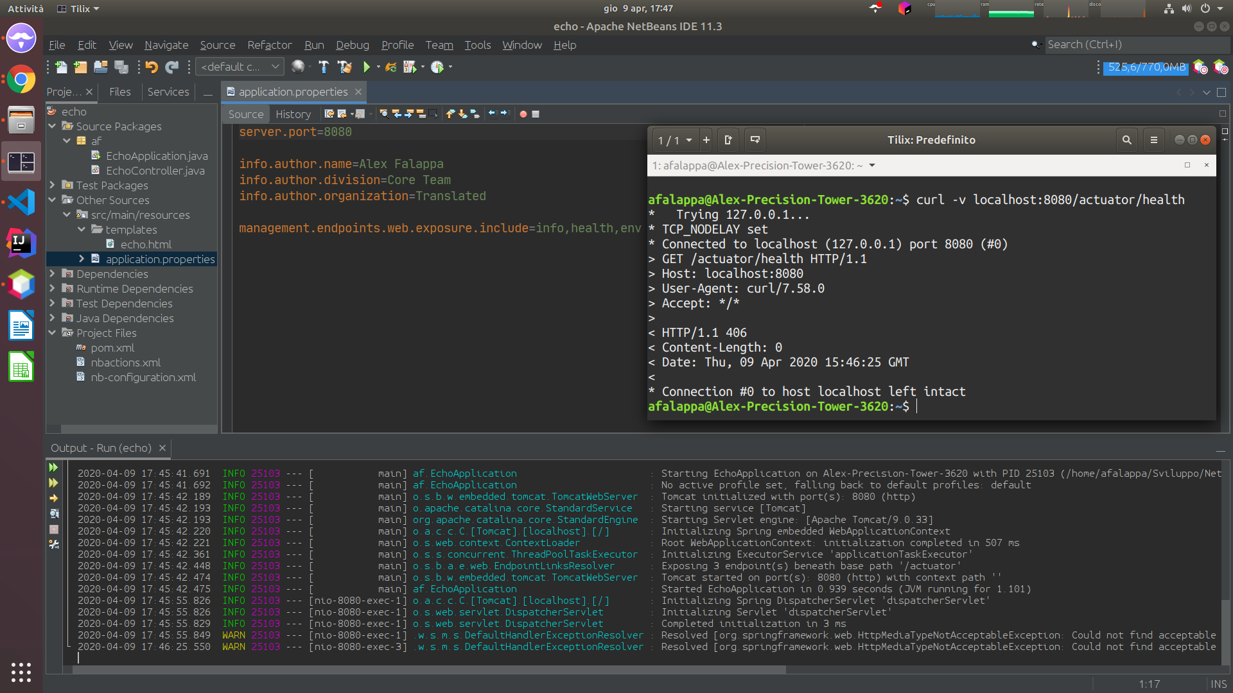Select the Source editor view button
The height and width of the screenshot is (693, 1233).
tap(246, 114)
